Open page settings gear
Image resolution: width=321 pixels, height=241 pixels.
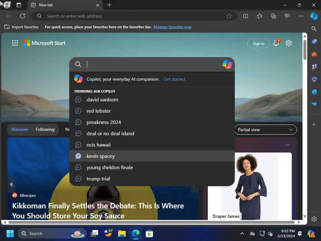[x=289, y=43]
